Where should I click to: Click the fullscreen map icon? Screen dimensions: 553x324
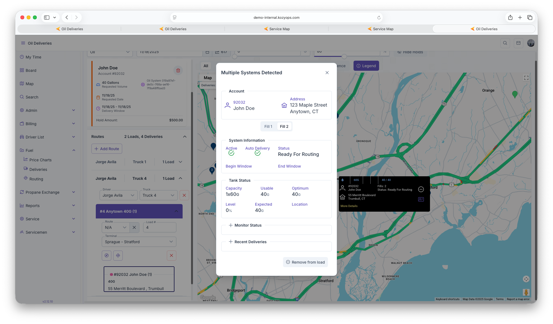click(526, 78)
